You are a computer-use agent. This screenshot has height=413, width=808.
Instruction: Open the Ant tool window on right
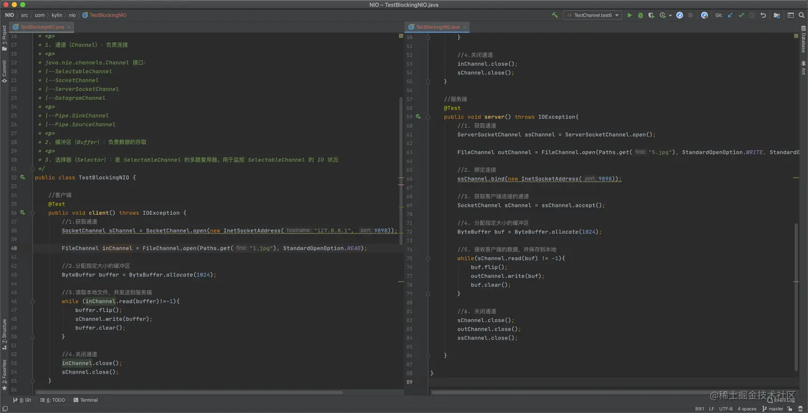click(x=803, y=68)
